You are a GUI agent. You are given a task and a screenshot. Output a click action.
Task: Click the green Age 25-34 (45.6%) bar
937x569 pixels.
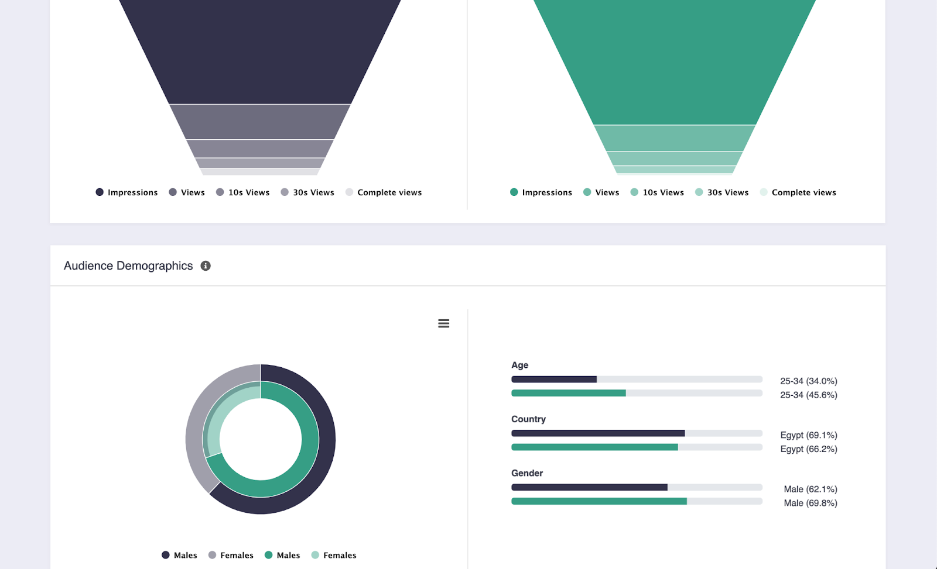569,393
